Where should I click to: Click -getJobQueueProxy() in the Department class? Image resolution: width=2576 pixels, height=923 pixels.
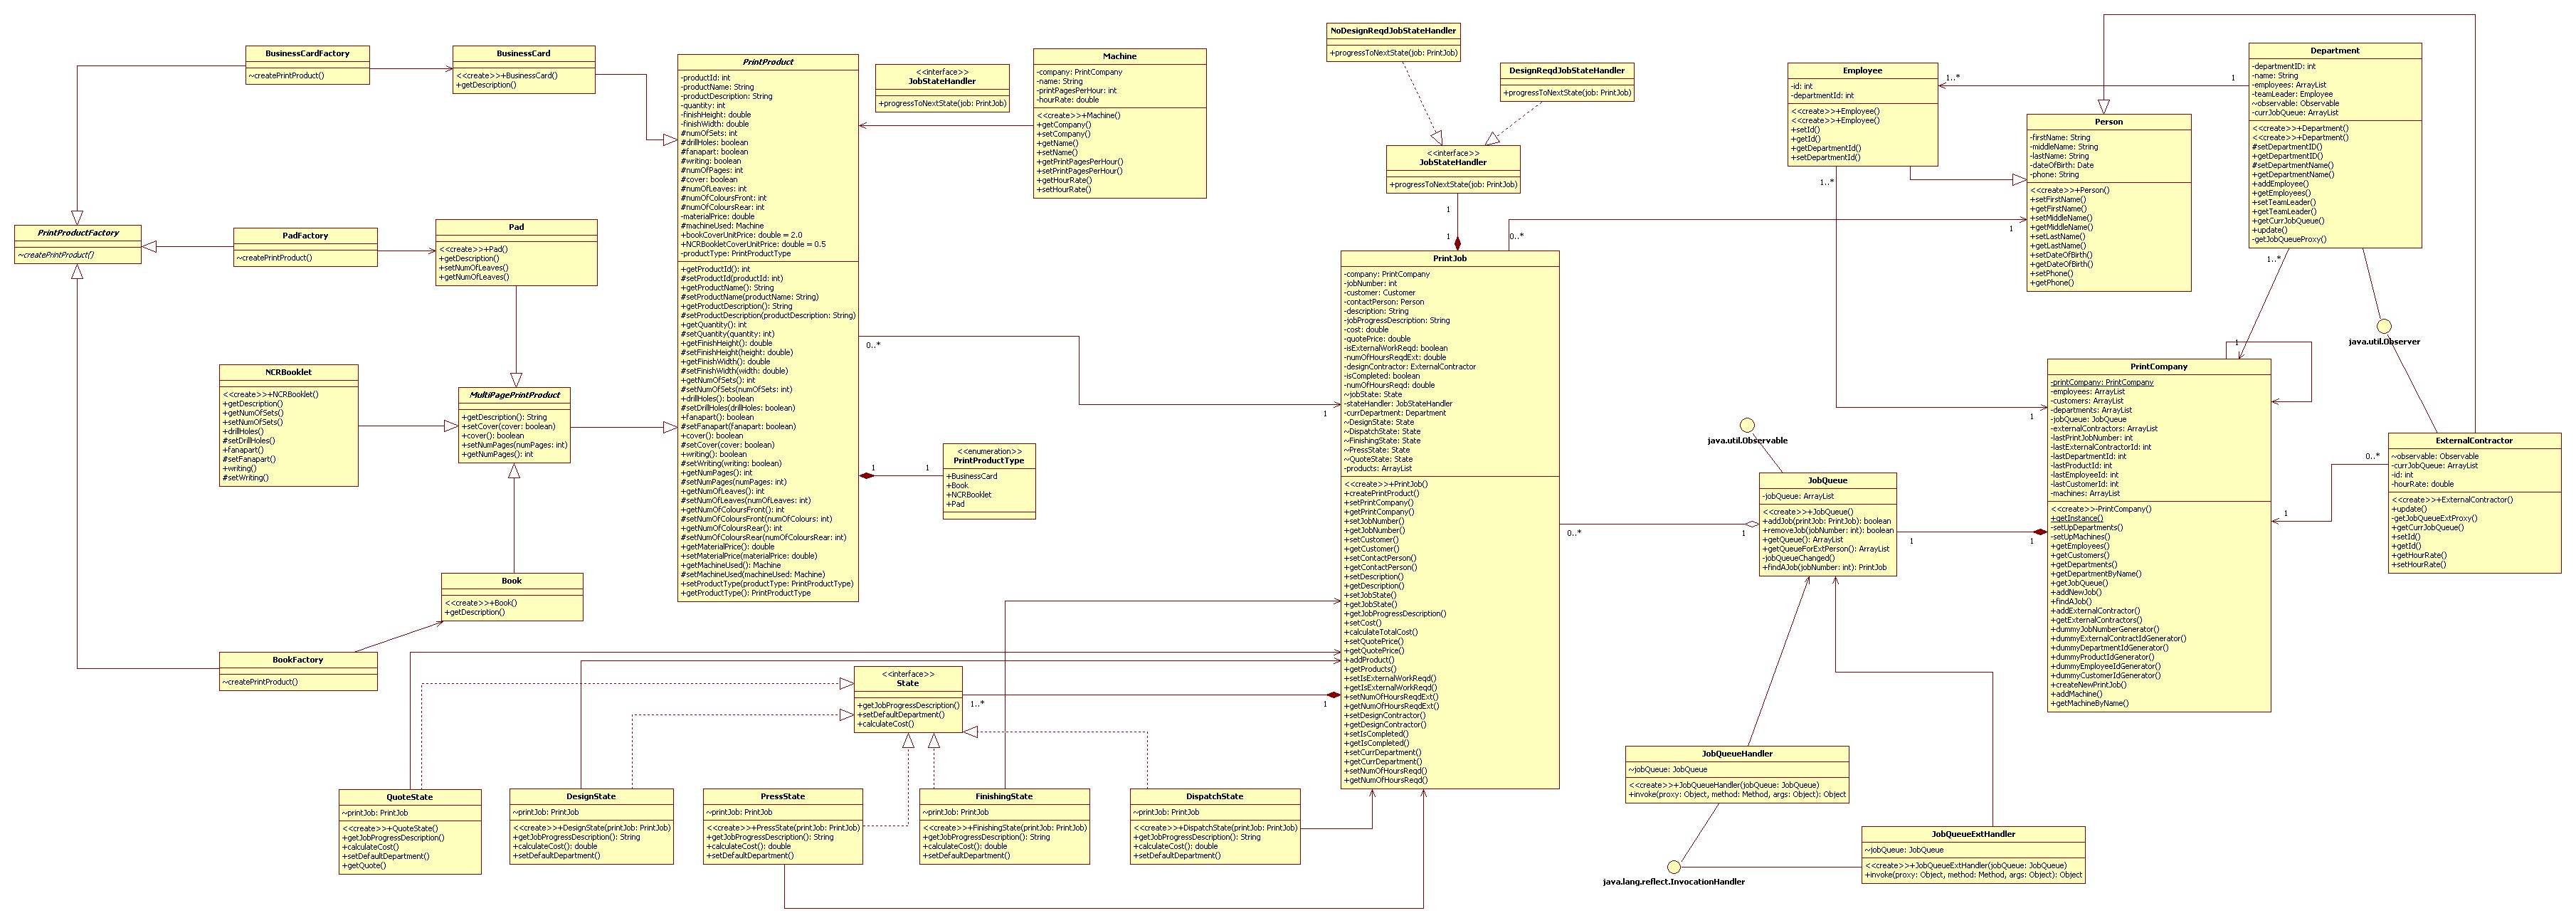click(2289, 239)
